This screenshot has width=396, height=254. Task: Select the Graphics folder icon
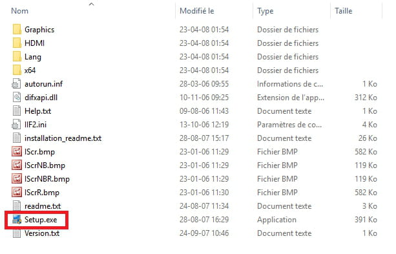click(x=17, y=30)
